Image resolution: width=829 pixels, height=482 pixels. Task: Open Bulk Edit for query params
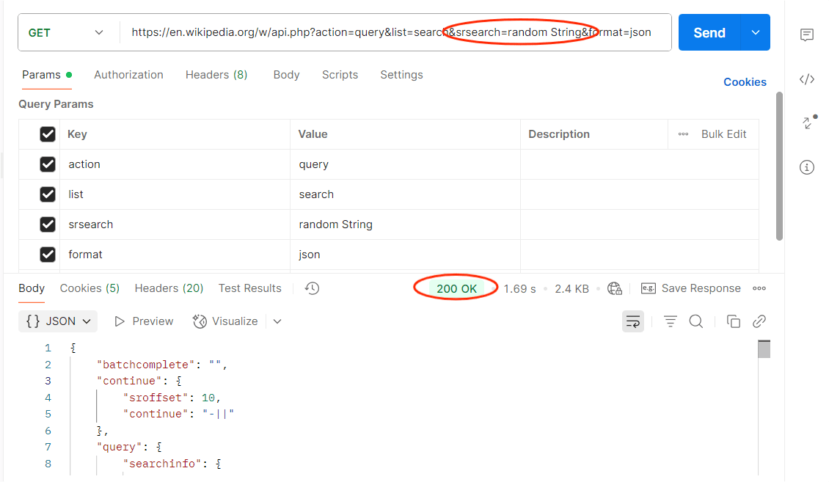click(724, 134)
